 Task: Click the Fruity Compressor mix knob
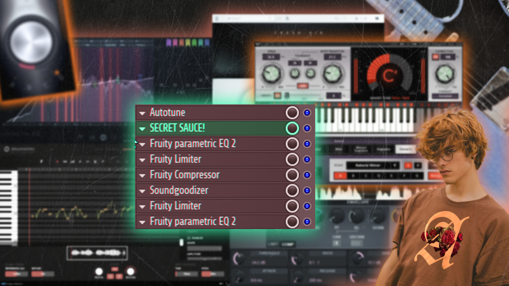(x=292, y=175)
